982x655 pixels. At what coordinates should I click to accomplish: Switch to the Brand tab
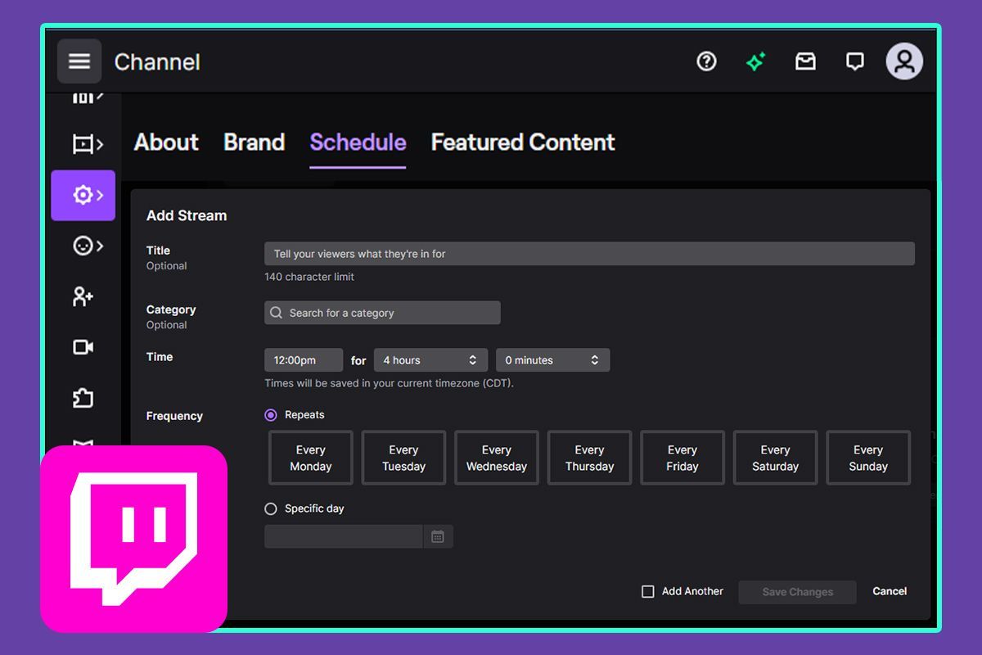tap(254, 142)
